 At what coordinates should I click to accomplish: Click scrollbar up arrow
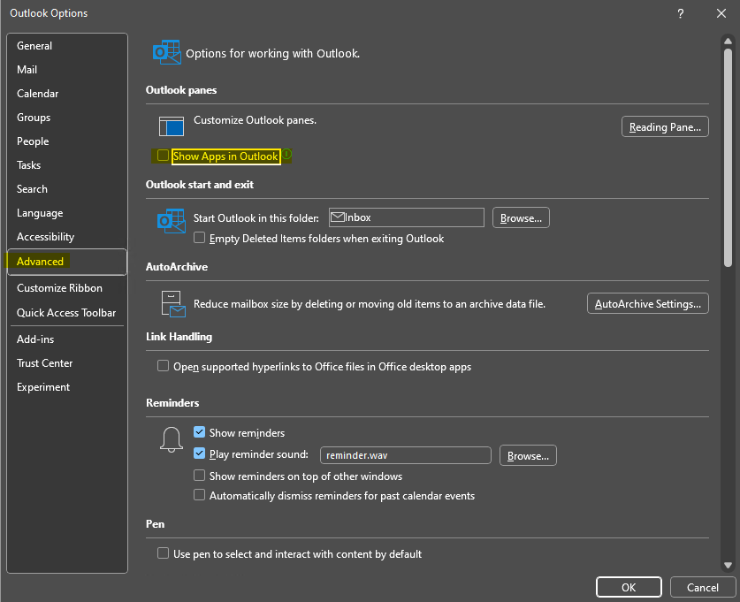(x=728, y=42)
